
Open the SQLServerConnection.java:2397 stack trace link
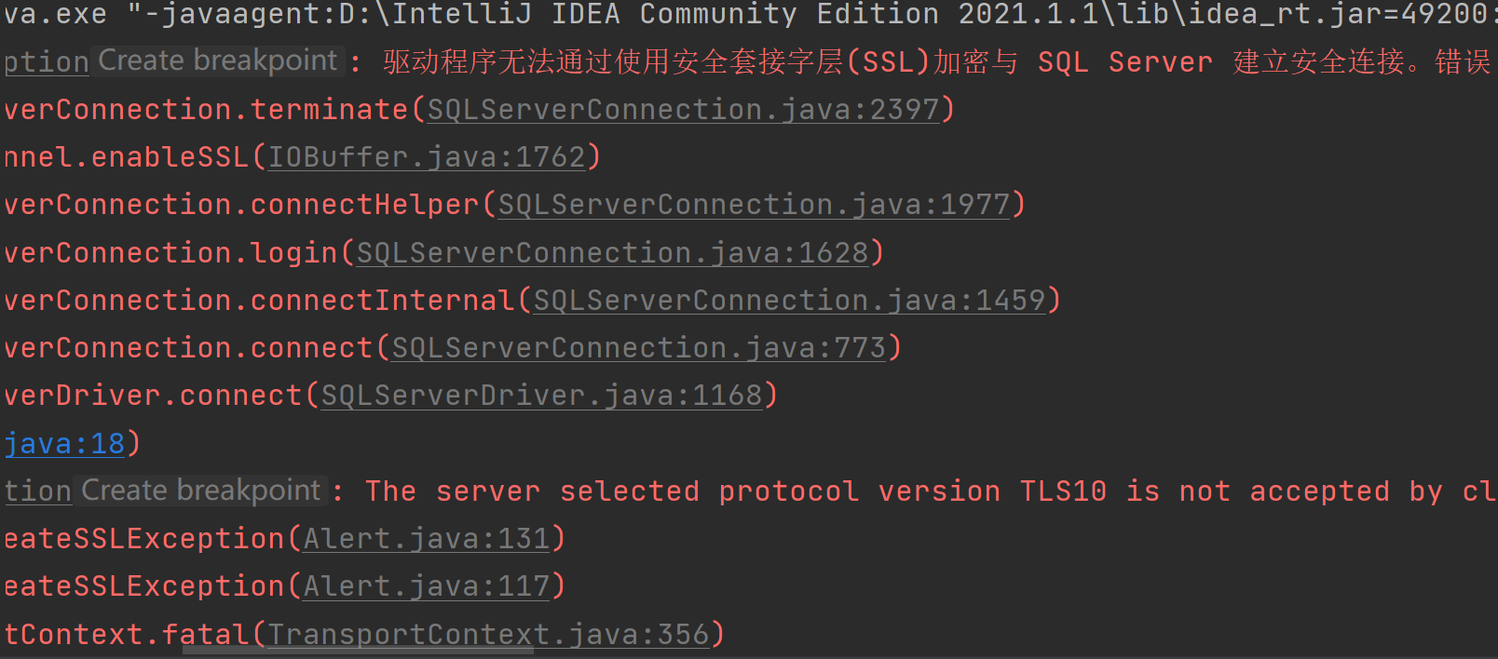click(x=683, y=110)
